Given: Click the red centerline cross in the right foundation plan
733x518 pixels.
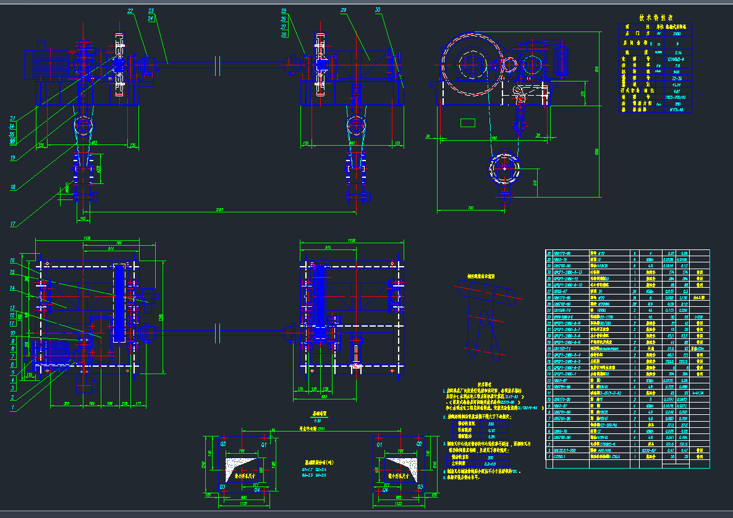Looking at the screenshot, I should [x=400, y=469].
